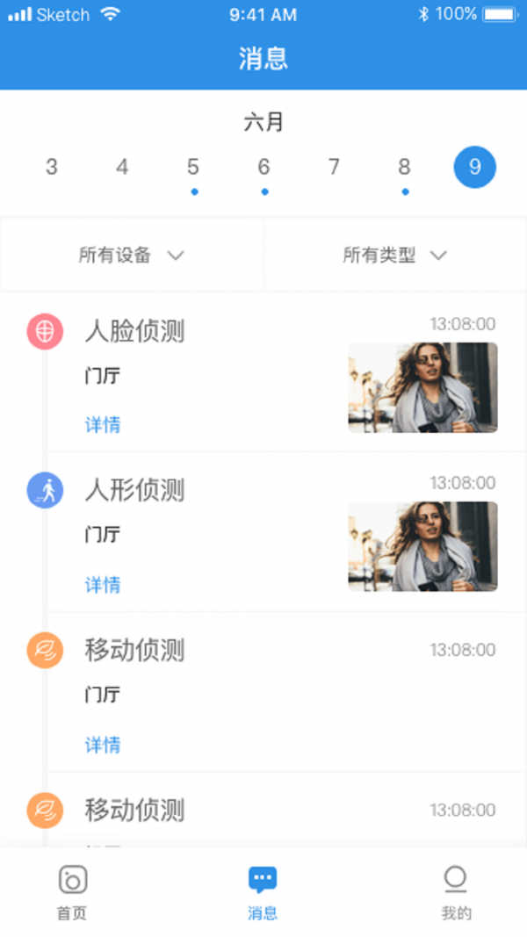Tap the human shape detection blue icon
The image size is (527, 937).
point(45,490)
